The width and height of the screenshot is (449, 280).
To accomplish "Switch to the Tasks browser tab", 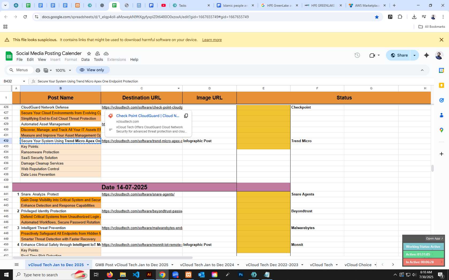I will click(x=191, y=5).
